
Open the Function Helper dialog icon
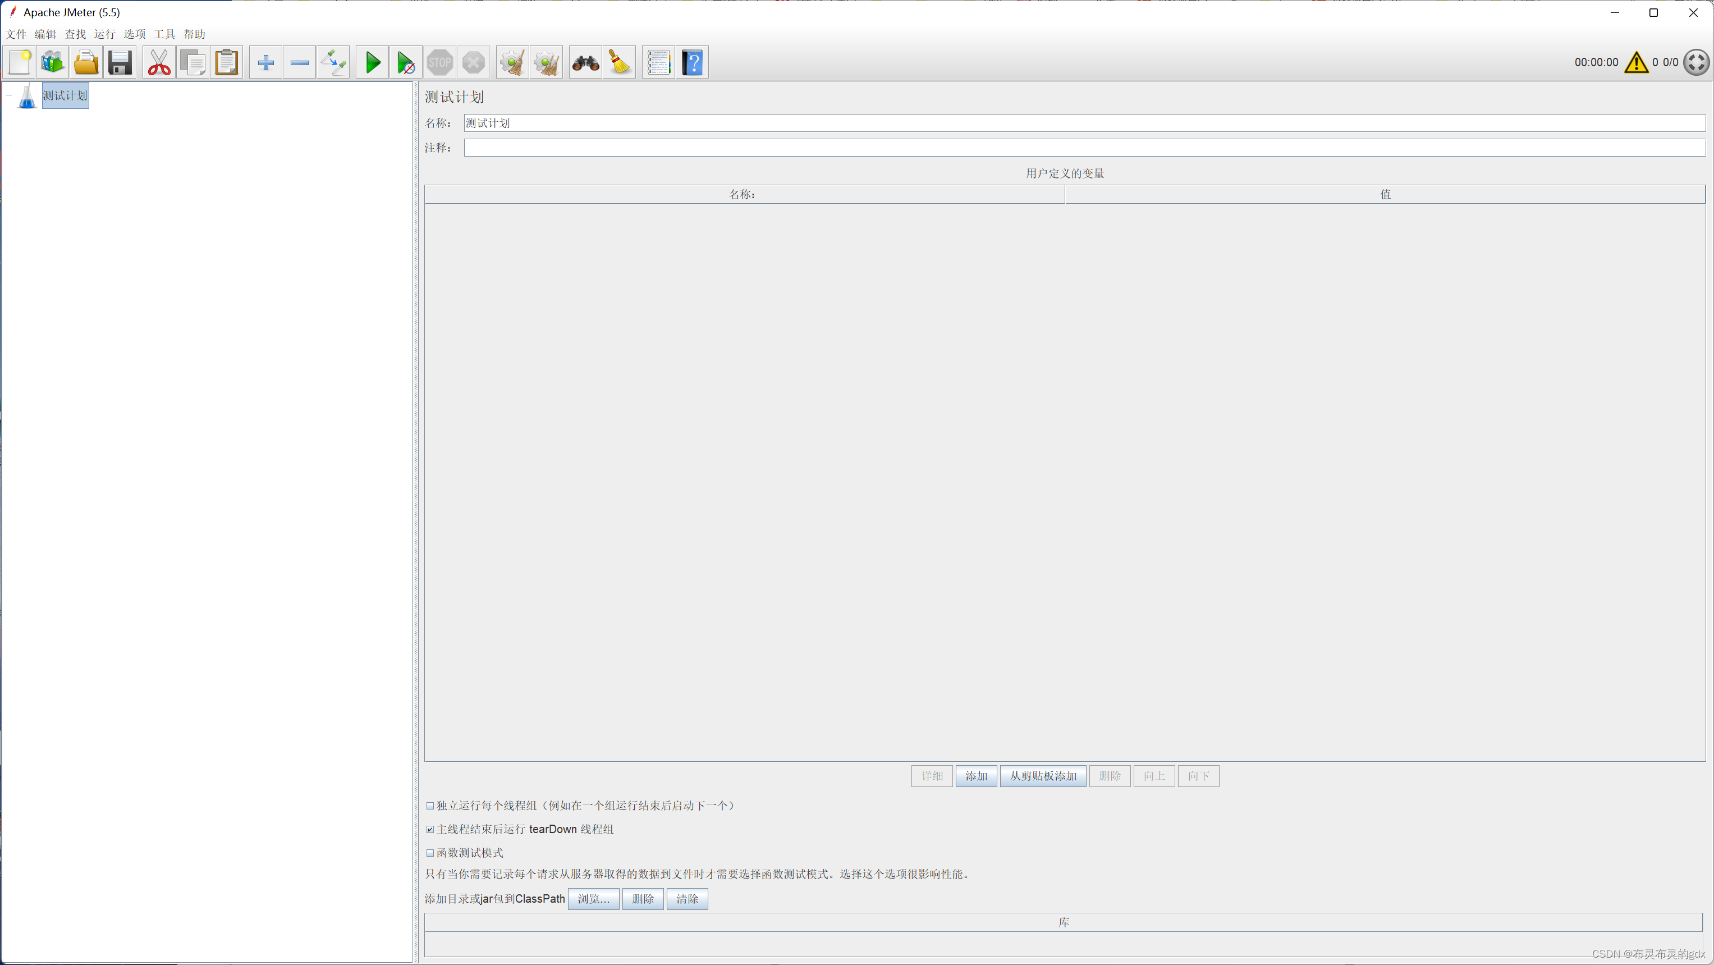pos(657,62)
